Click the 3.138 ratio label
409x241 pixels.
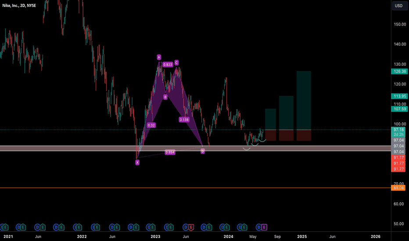184,120
